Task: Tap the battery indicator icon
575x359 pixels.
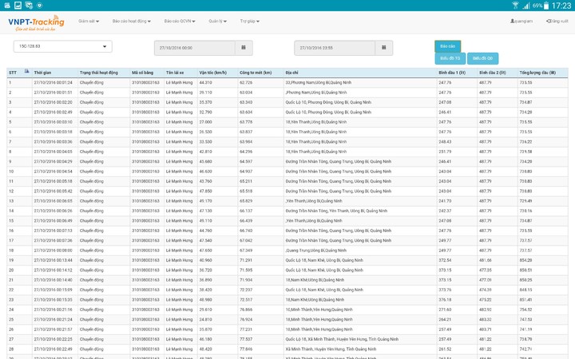Action: point(546,5)
